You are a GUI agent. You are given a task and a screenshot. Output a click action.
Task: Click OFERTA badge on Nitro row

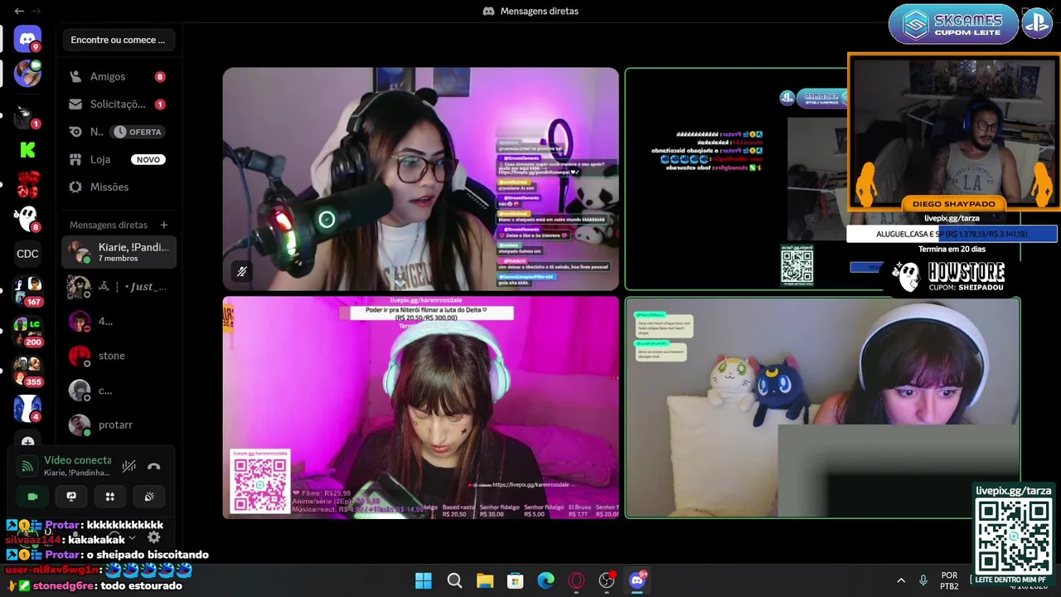click(x=138, y=132)
